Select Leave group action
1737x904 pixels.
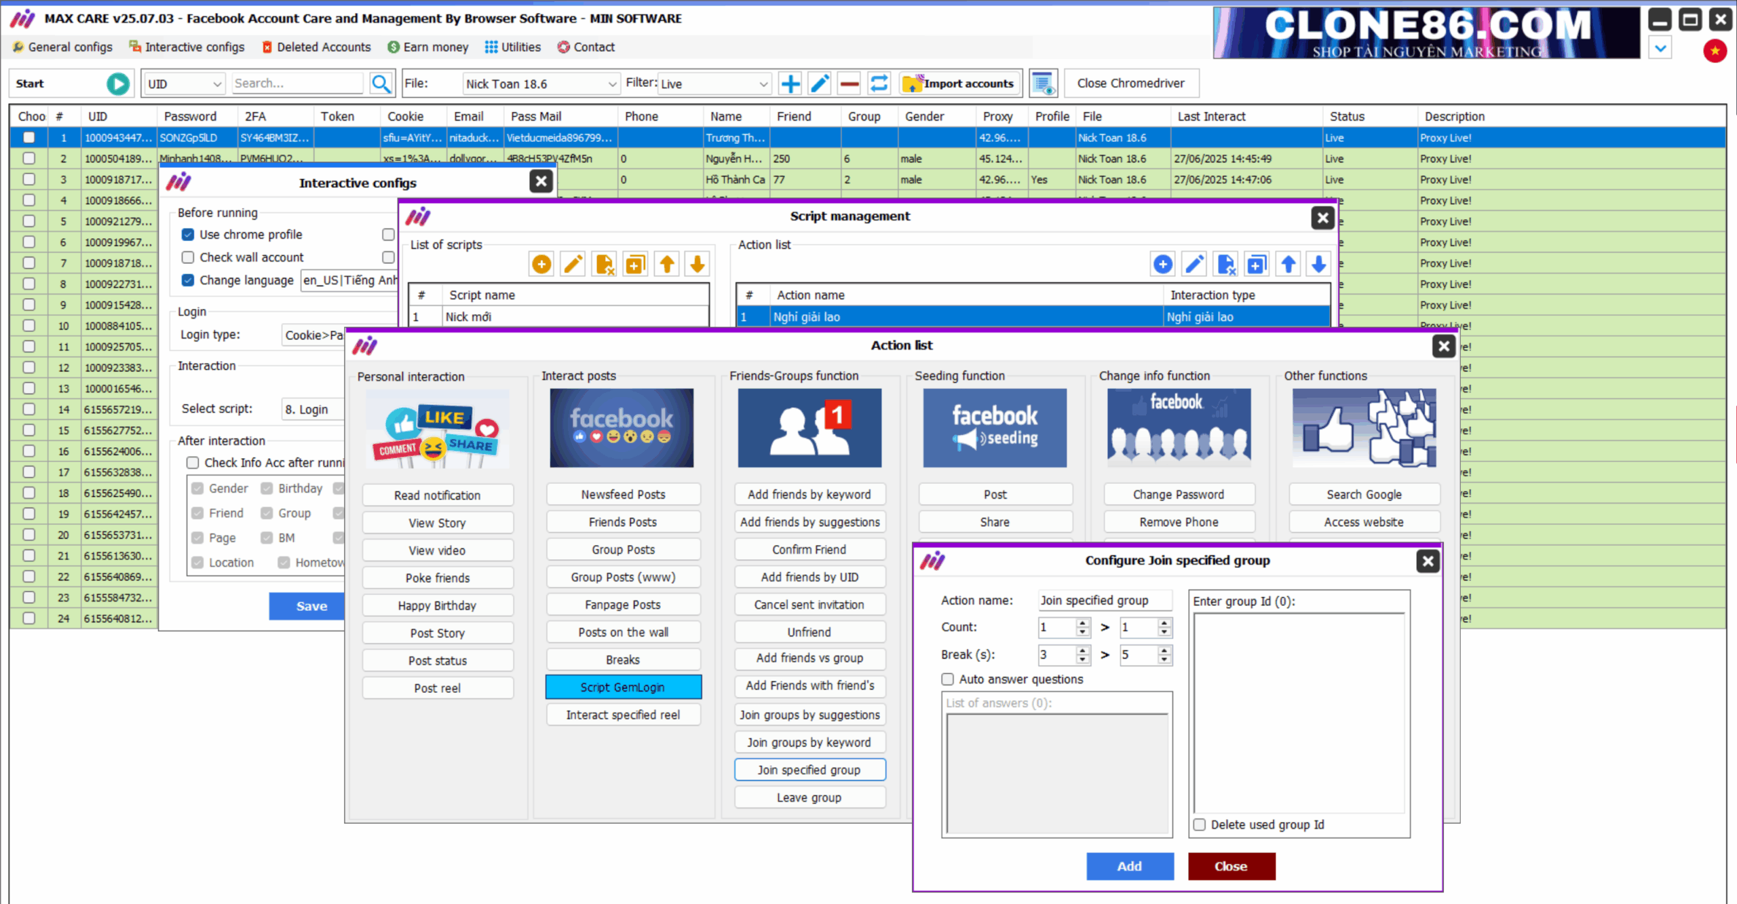coord(809,797)
